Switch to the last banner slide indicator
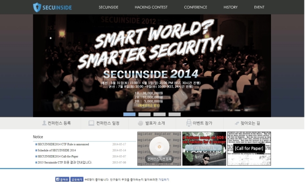This screenshot has width=305, height=187. click(x=174, y=114)
